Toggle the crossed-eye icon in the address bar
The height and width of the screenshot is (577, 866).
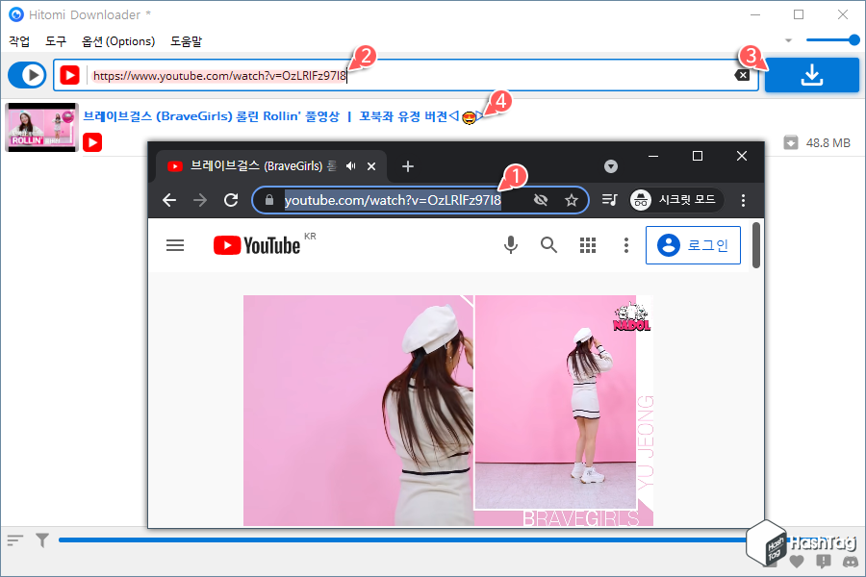pos(541,200)
